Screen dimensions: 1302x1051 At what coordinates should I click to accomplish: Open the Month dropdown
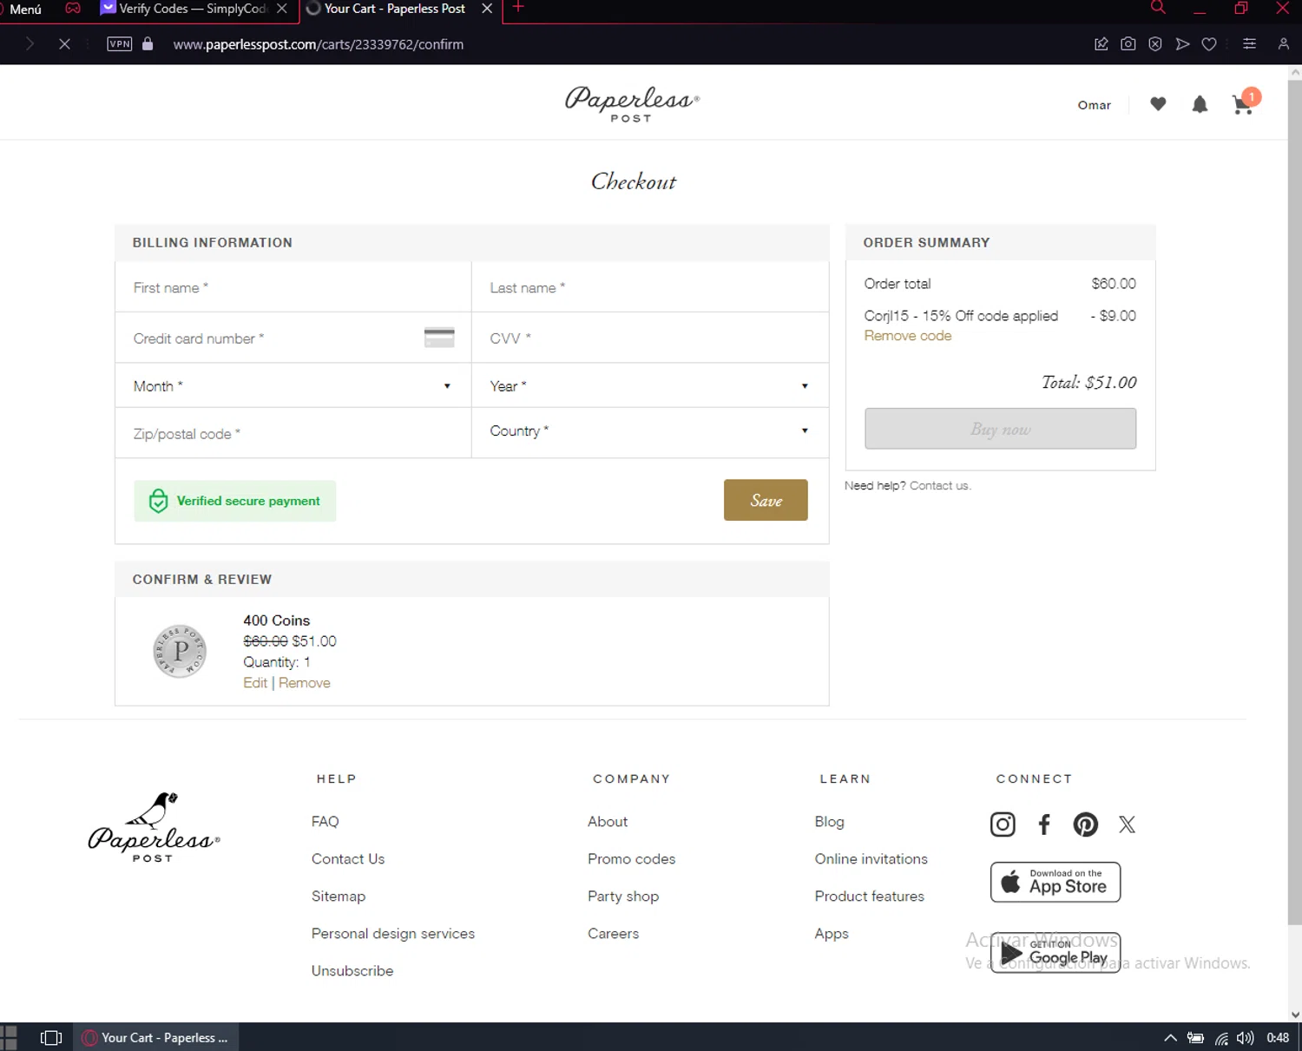point(293,386)
